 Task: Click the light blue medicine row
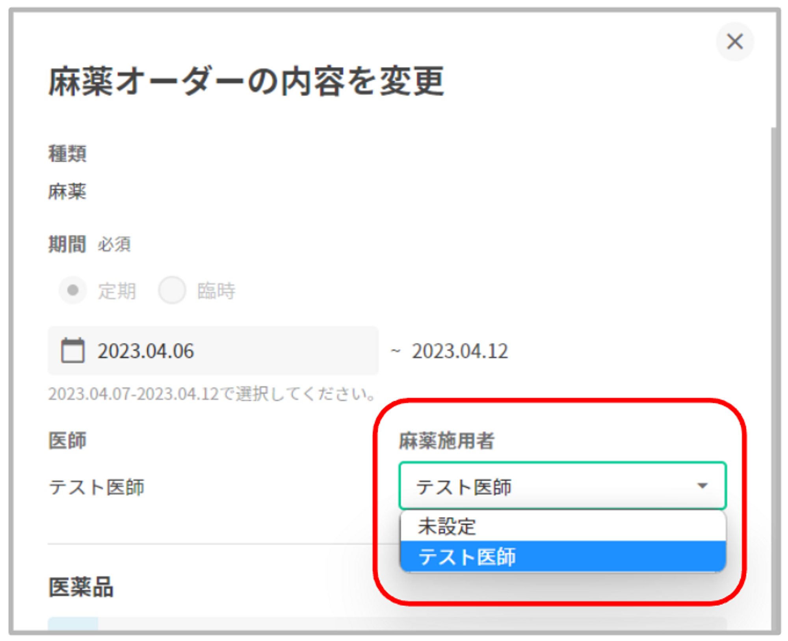(x=73, y=624)
